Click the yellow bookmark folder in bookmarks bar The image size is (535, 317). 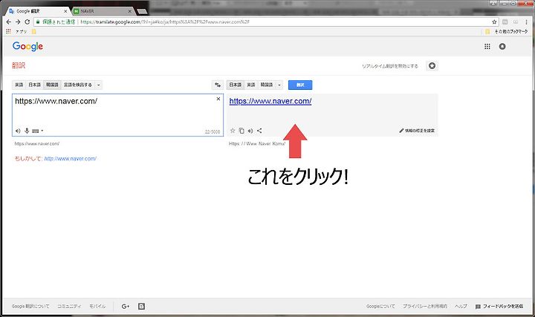click(x=33, y=31)
